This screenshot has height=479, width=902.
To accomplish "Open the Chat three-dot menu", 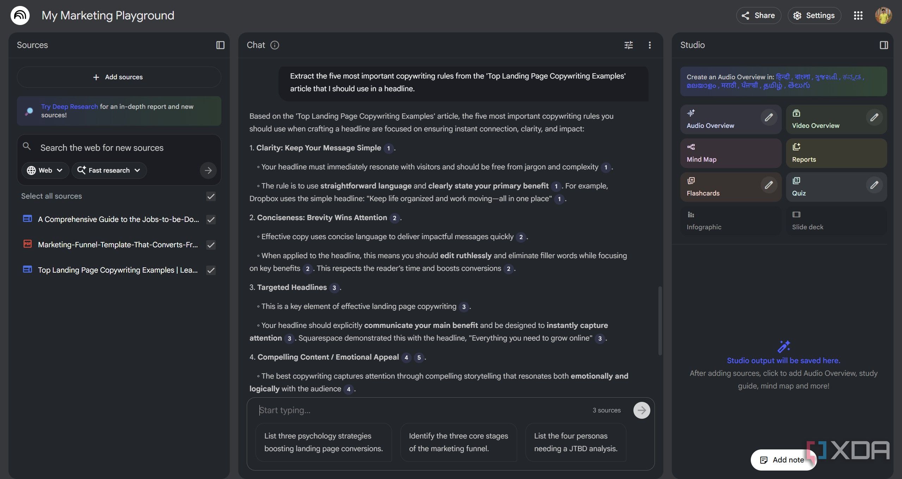I will pos(650,45).
